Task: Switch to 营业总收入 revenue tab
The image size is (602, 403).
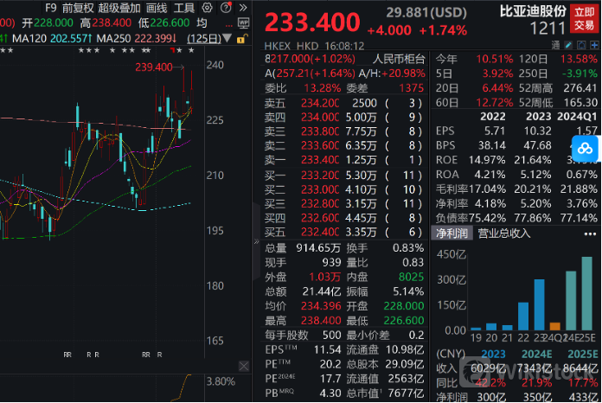Action: pos(504,233)
